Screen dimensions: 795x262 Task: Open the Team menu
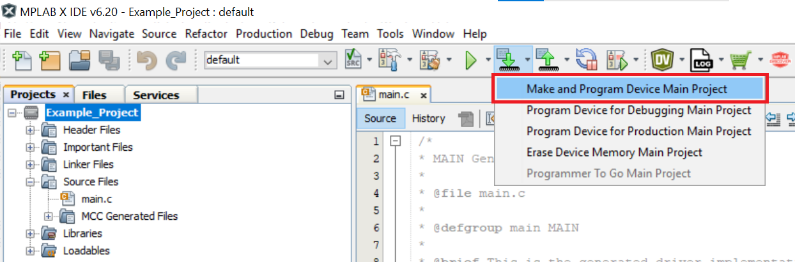355,34
